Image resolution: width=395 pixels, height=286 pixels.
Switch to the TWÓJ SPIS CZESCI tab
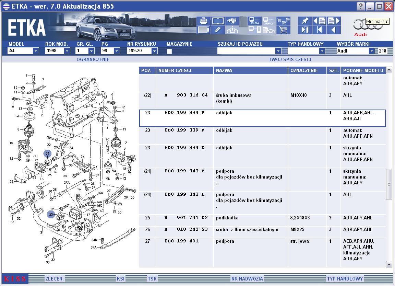(x=290, y=59)
